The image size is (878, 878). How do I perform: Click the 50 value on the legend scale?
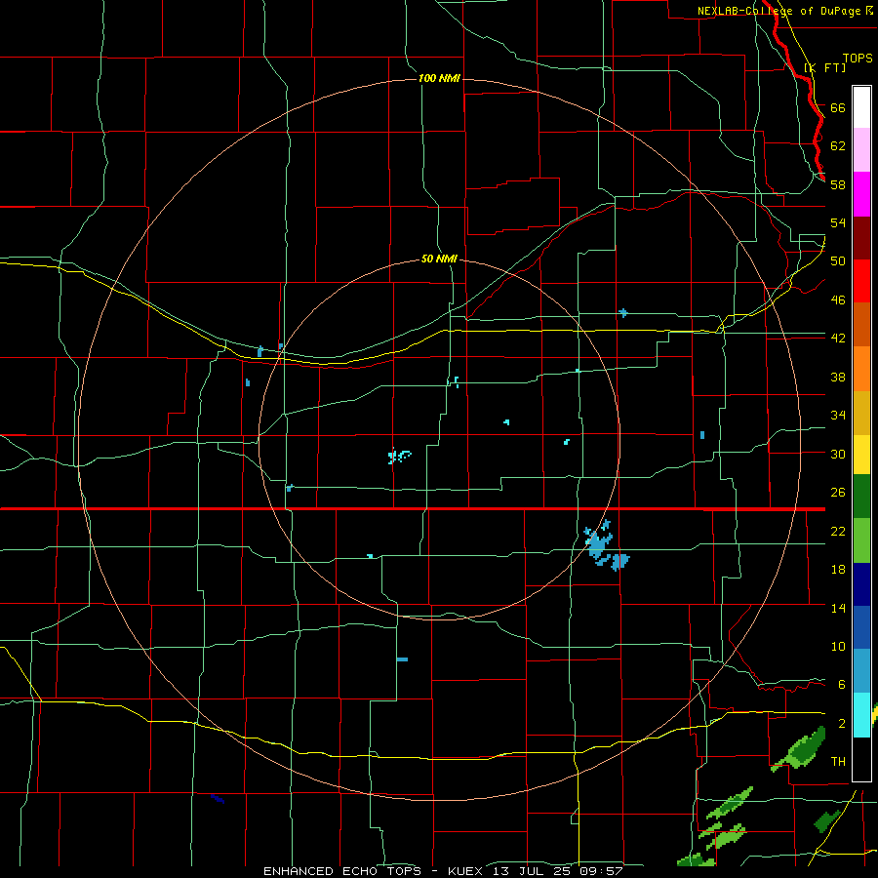(838, 260)
